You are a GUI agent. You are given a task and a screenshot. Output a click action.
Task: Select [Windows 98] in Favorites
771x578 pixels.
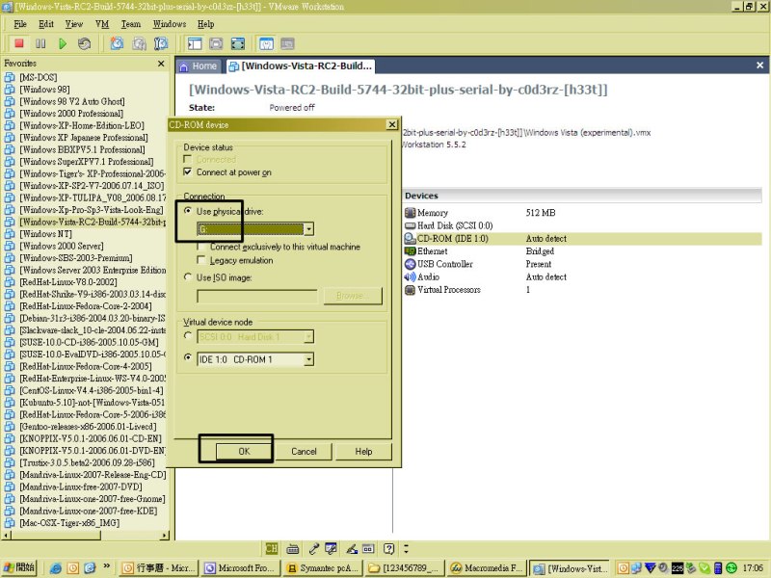[x=44, y=90]
